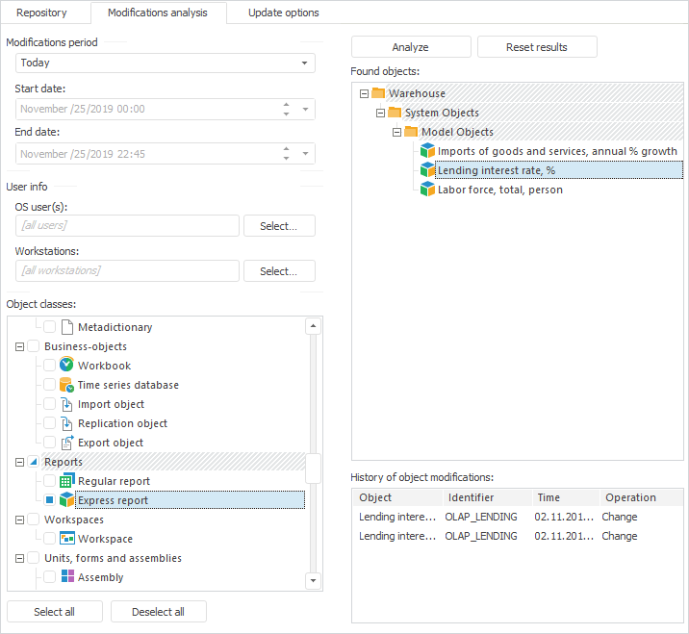Collapse the Business-objects group
The image size is (689, 634).
tap(20, 346)
